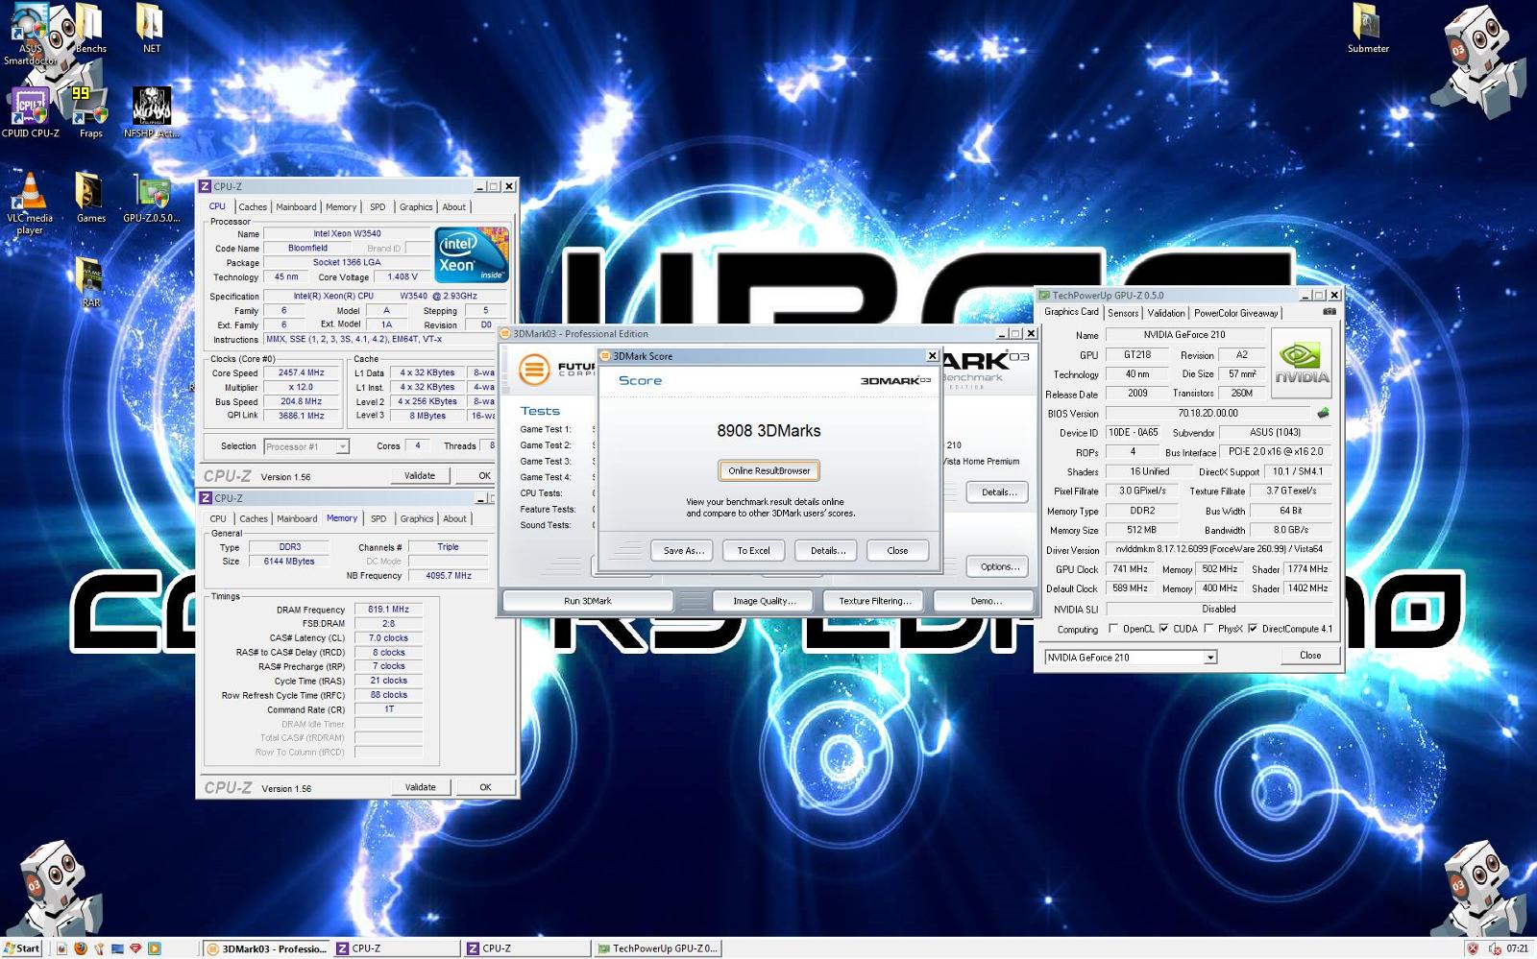Open Graphics tab in bottom CPU-Z window
Image resolution: width=1537 pixels, height=959 pixels.
click(x=417, y=519)
